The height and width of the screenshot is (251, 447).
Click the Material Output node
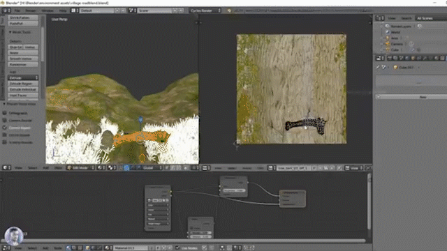(x=293, y=199)
